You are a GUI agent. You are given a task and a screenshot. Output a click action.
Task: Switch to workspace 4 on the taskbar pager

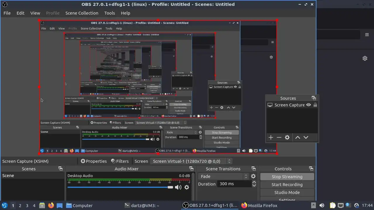click(34, 205)
